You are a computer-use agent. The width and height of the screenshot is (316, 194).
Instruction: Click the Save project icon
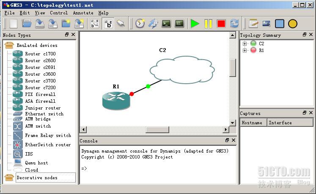coord(40,24)
